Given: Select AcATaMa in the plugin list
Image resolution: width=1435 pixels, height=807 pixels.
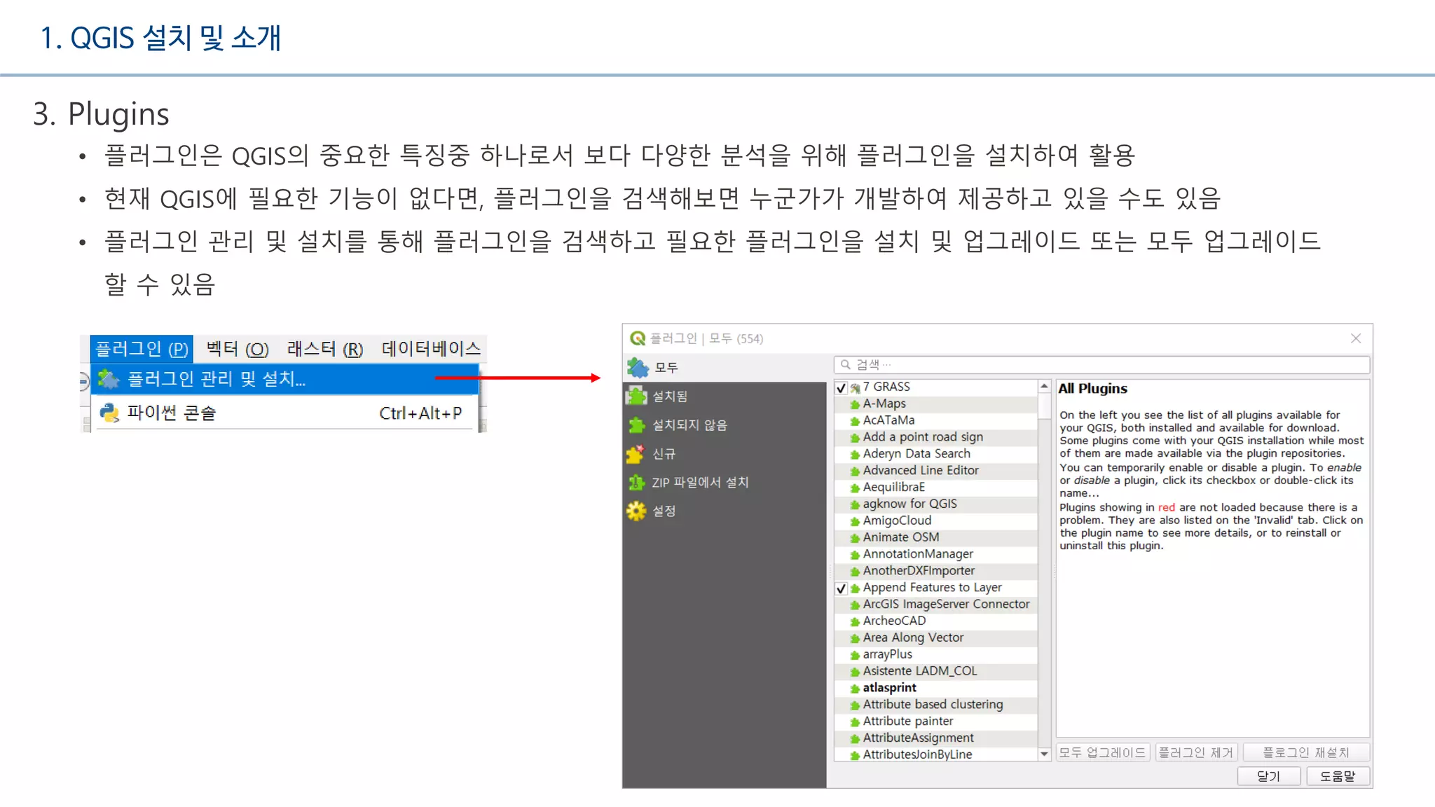Looking at the screenshot, I should (x=936, y=420).
